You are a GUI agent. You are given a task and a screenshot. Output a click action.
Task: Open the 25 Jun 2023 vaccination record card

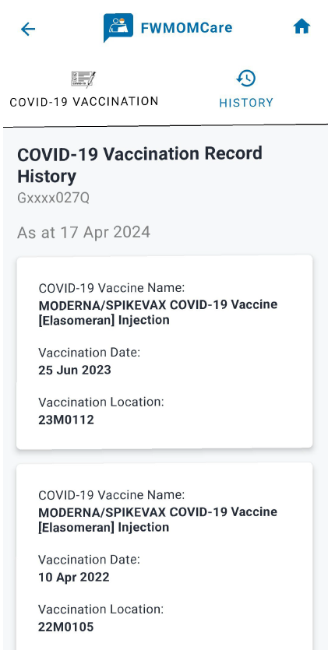[164, 352]
